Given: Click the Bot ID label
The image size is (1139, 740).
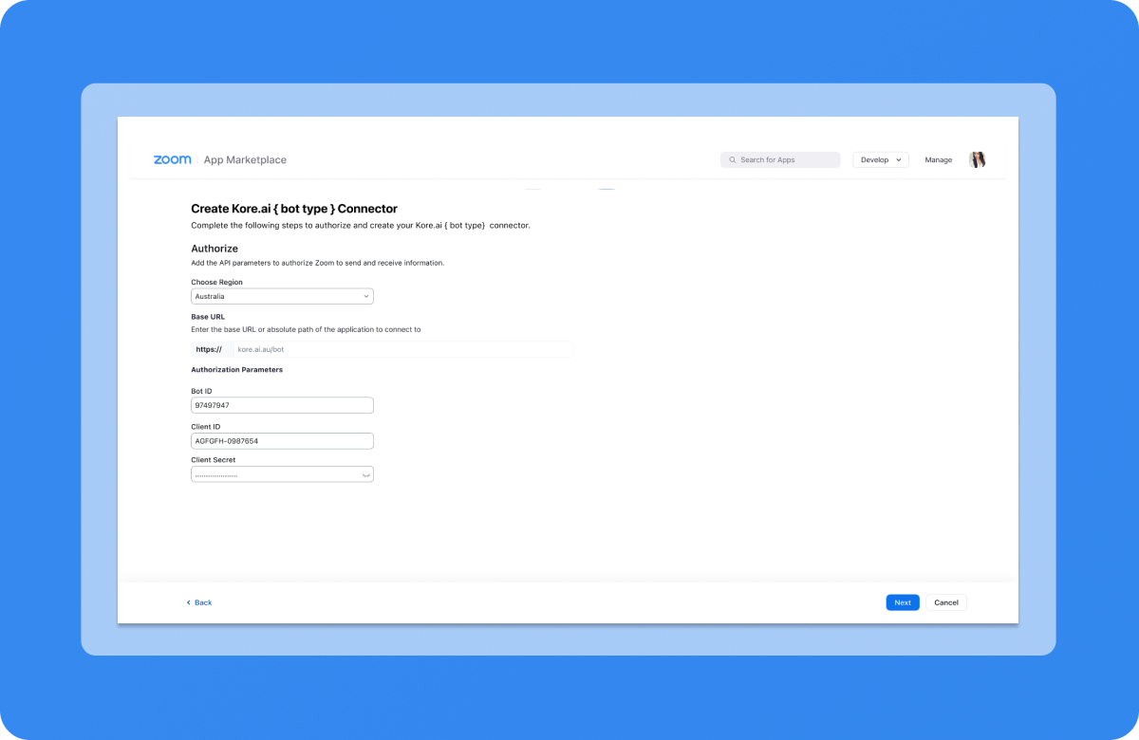Looking at the screenshot, I should pyautogui.click(x=203, y=391).
